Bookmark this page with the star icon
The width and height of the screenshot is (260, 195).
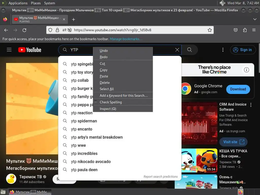point(209,30)
